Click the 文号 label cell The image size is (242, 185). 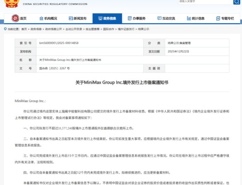point(25,69)
